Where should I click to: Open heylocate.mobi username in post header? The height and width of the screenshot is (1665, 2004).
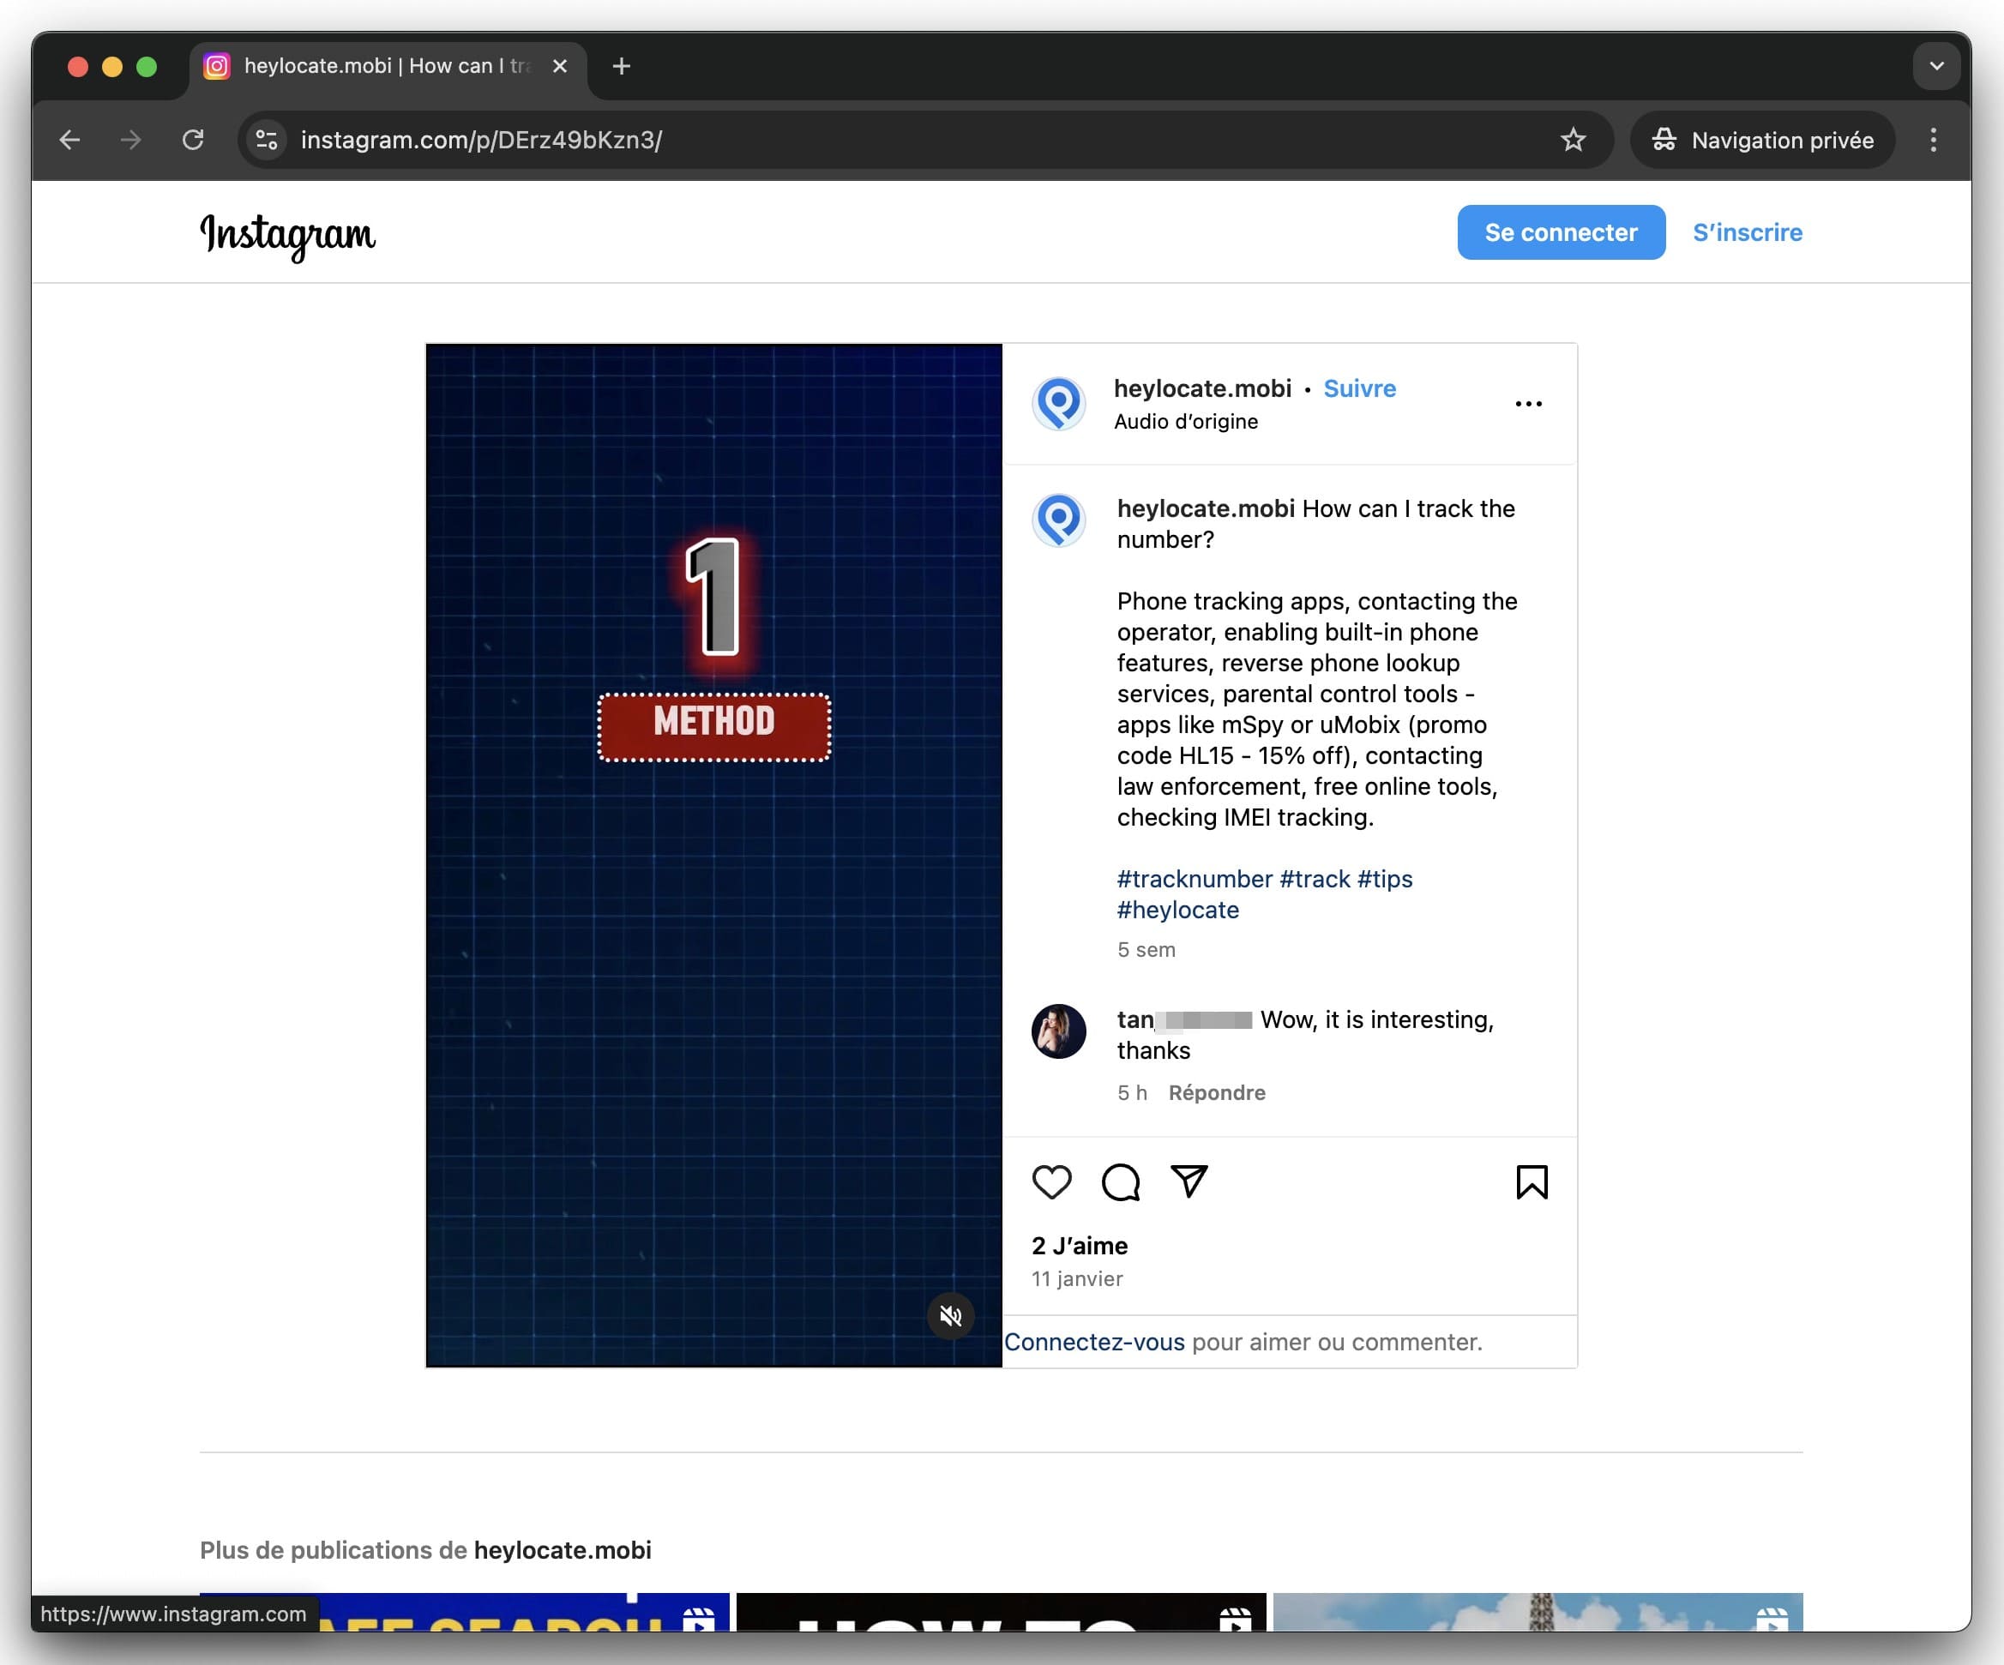(x=1201, y=388)
